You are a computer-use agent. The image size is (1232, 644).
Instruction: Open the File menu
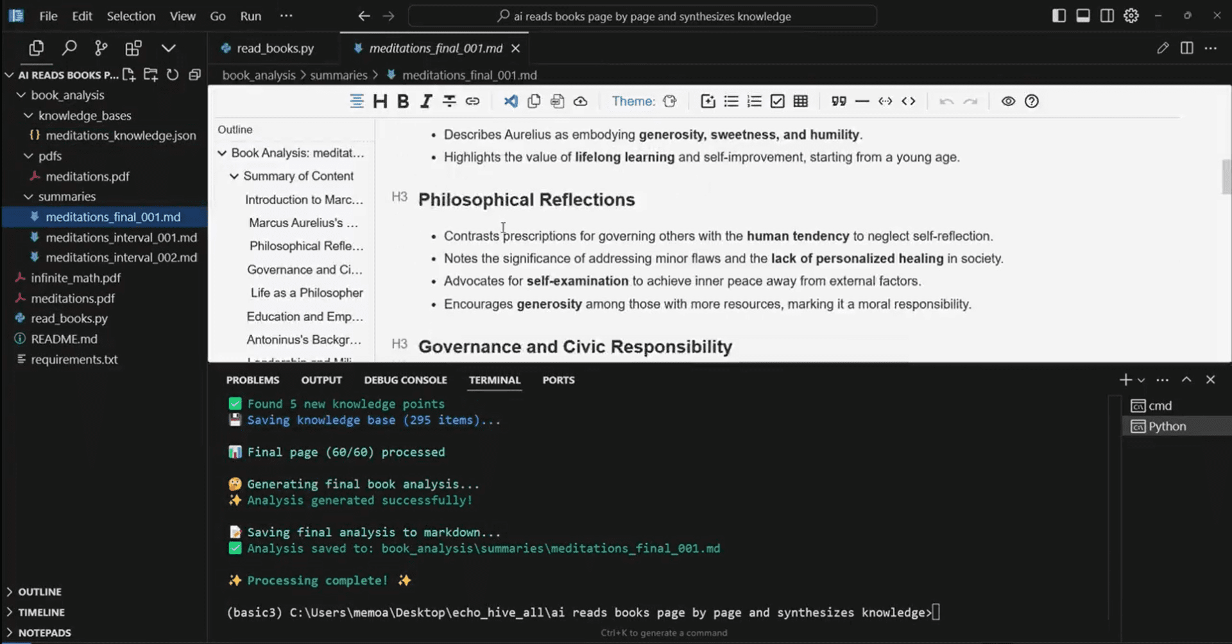tap(48, 16)
